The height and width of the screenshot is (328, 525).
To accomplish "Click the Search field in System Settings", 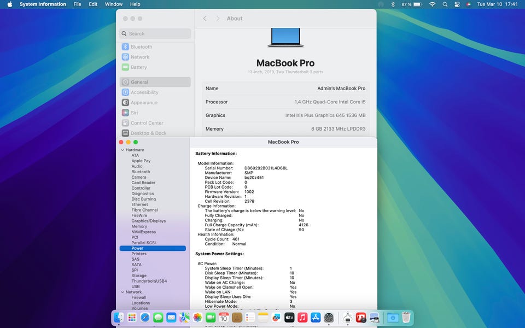I will coord(155,33).
